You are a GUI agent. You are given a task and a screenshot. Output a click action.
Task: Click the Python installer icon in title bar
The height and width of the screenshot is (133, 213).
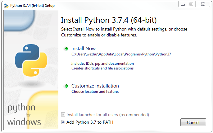[x=6, y=6]
